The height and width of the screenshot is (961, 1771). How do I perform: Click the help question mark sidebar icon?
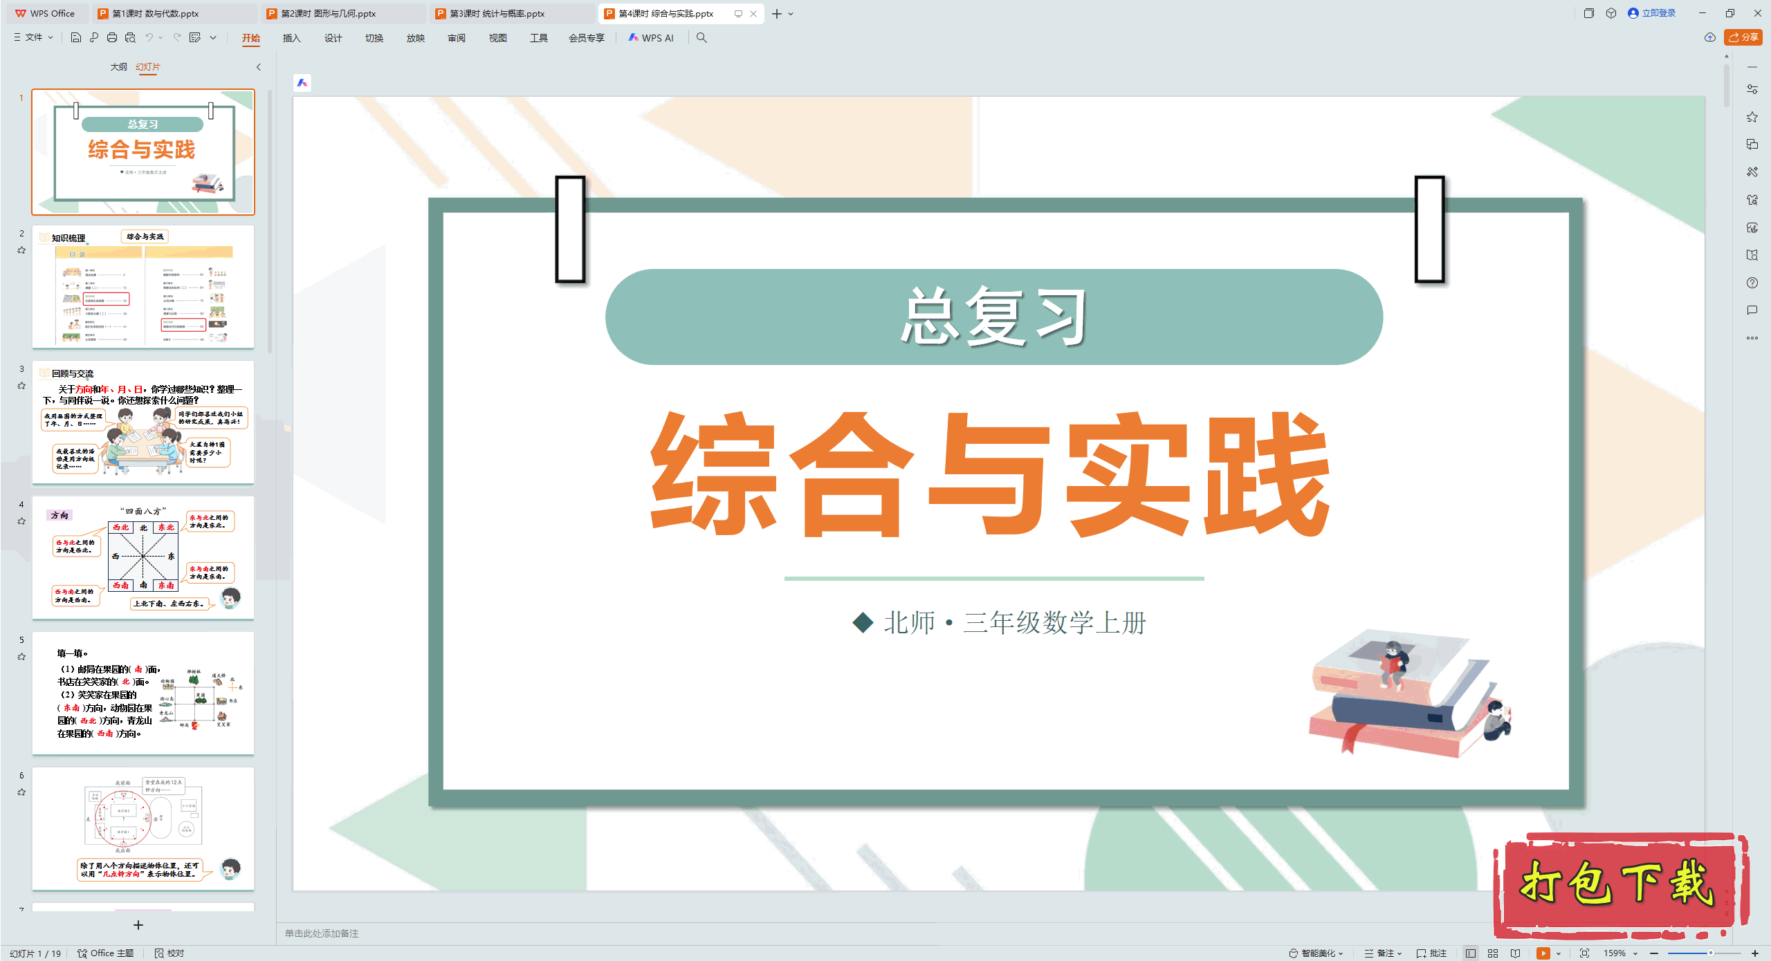[x=1752, y=283]
